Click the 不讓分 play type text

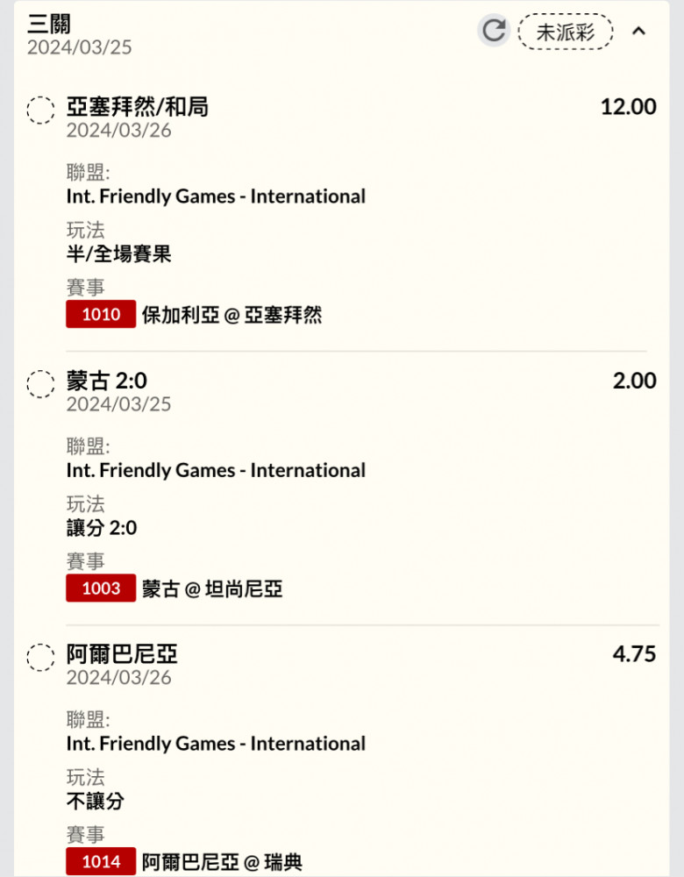click(95, 802)
